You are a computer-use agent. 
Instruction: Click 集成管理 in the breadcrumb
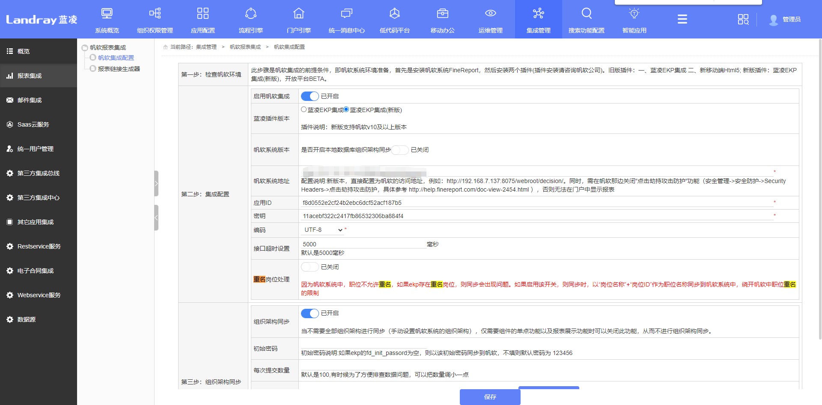(206, 47)
